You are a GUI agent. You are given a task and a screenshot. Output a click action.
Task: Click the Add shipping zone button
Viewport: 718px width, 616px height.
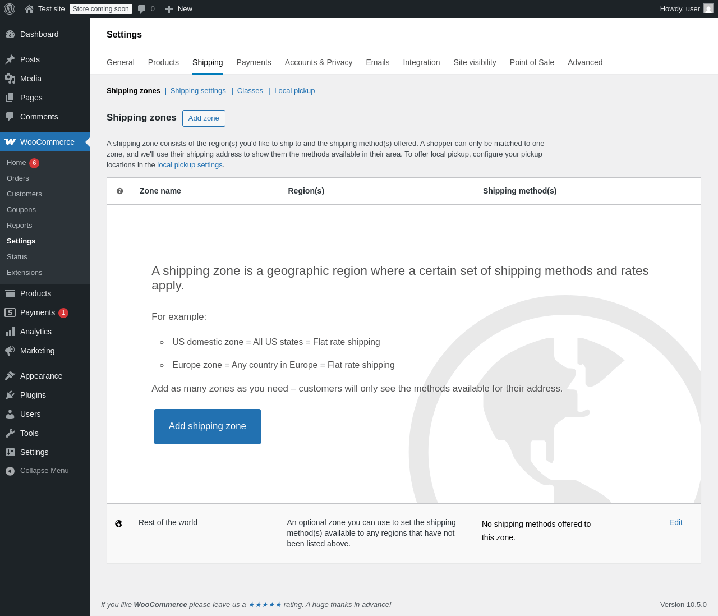pyautogui.click(x=208, y=426)
